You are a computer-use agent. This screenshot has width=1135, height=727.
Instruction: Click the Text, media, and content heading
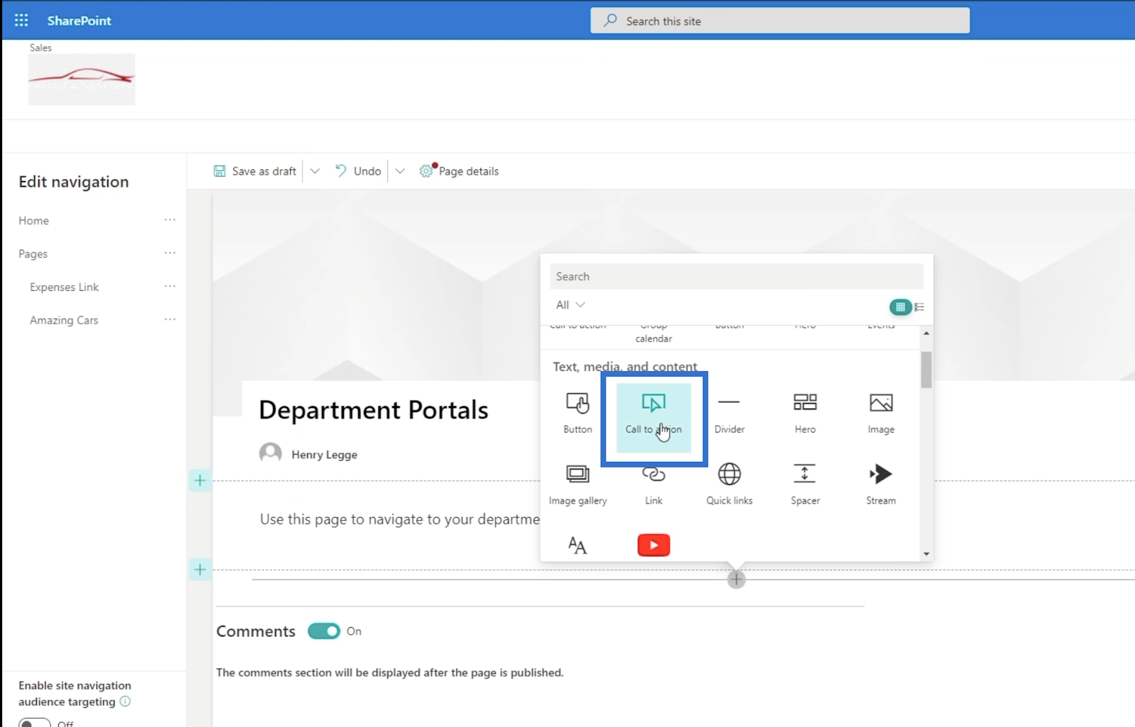tap(625, 367)
